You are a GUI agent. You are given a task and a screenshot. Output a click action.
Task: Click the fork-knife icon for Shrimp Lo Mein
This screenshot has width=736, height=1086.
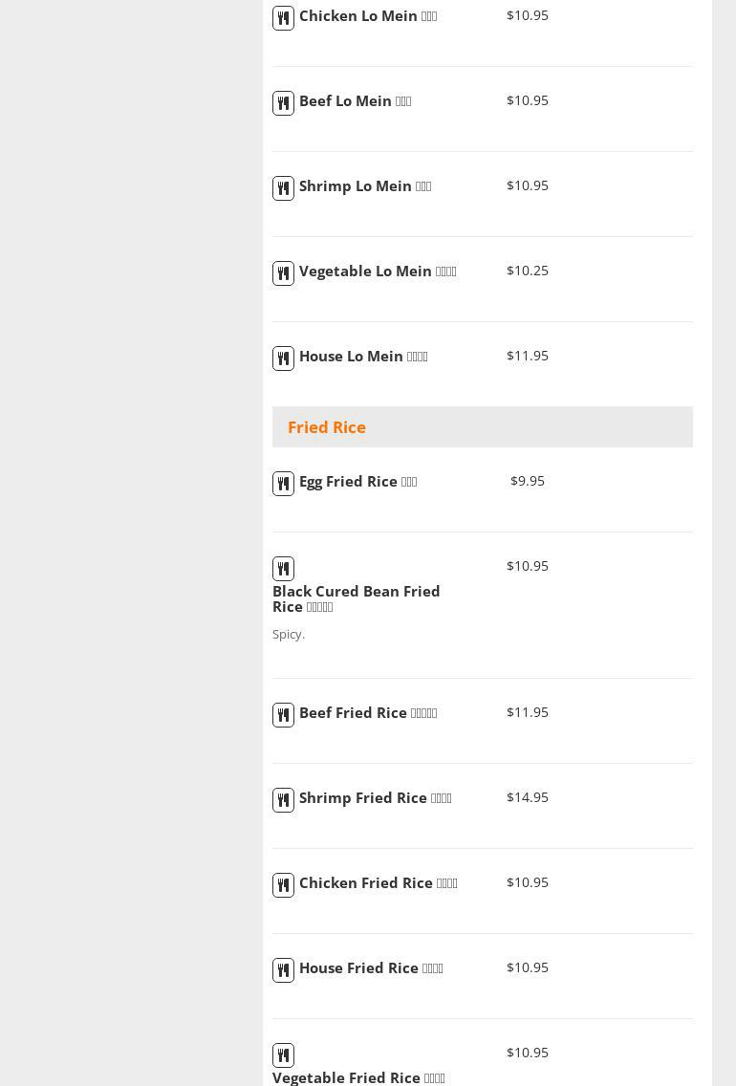[283, 188]
